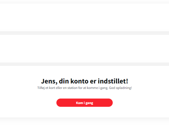Click blank space right of the "Kom i gang" button

click(141, 103)
